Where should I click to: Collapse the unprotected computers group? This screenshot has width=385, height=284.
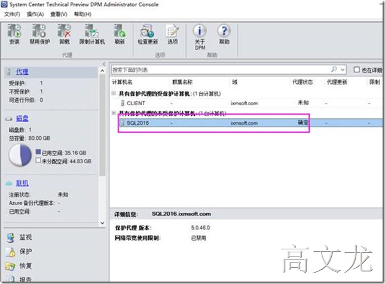pyautogui.click(x=114, y=113)
